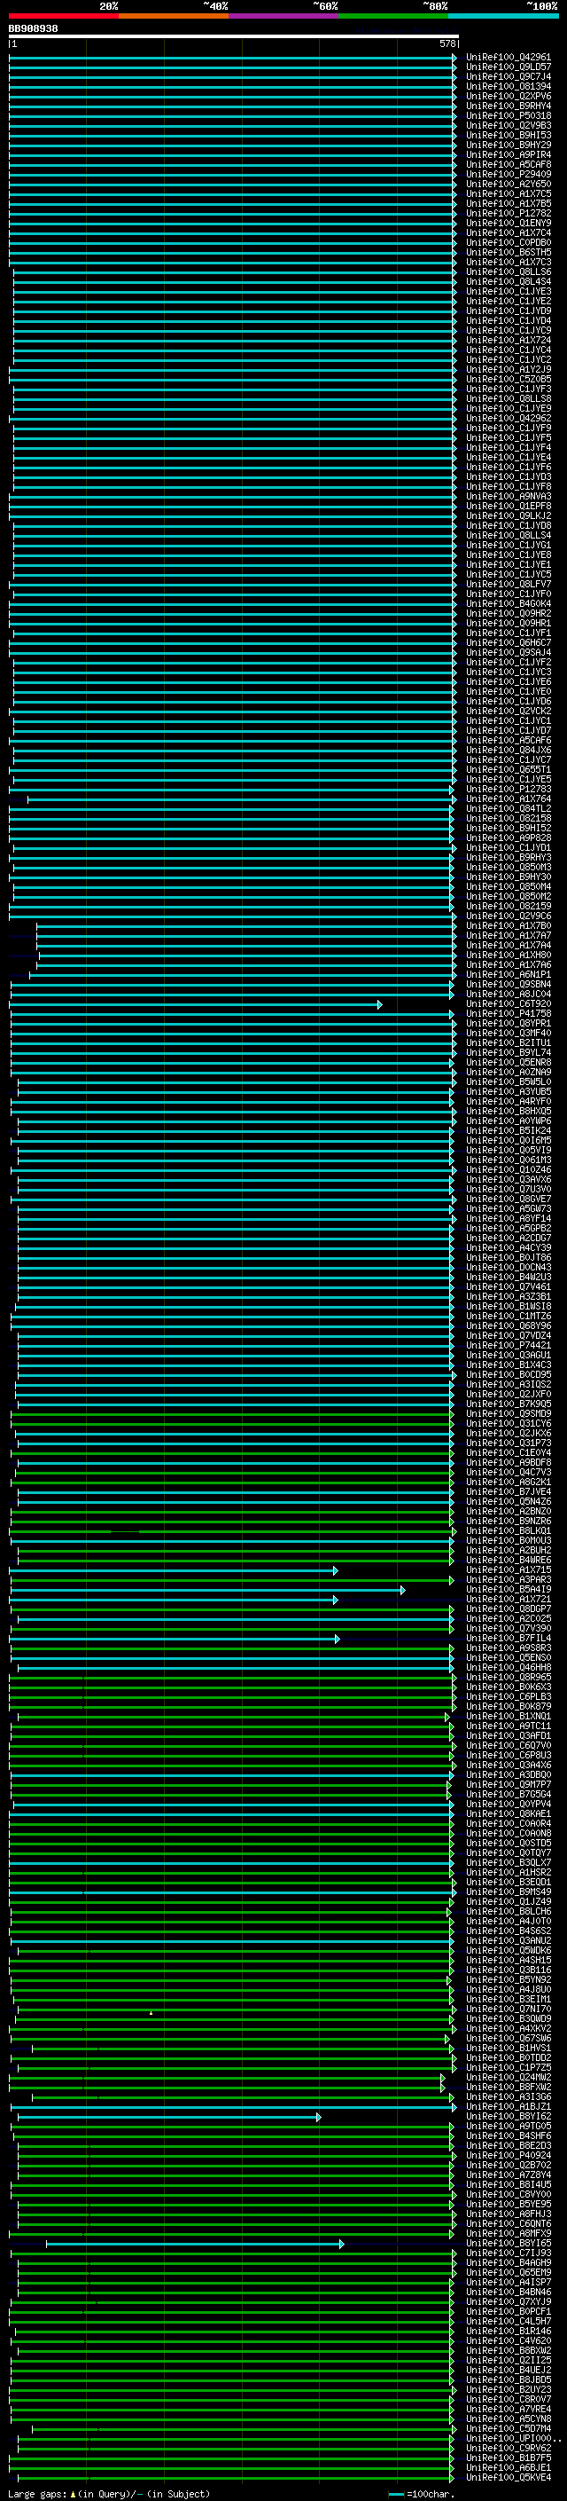Select hit UniRef100_P12782
This screenshot has width=567, height=2501.
point(508,214)
